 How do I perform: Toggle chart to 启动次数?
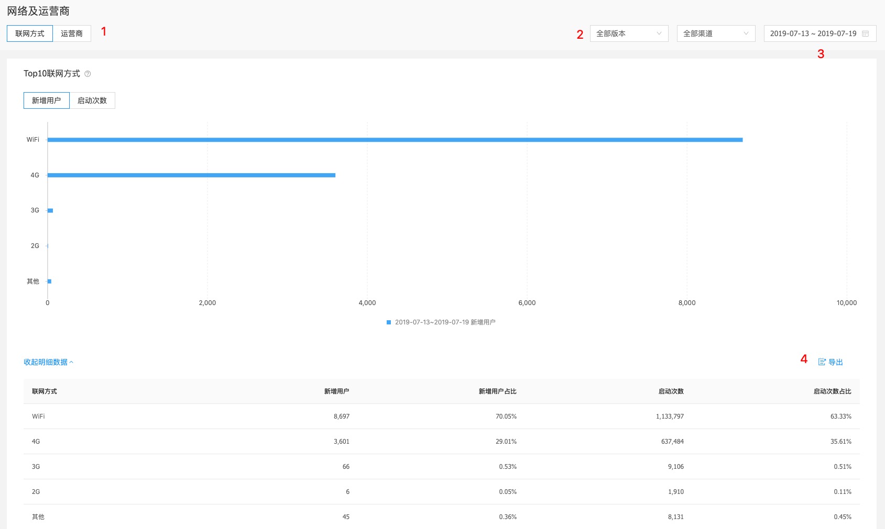click(x=92, y=100)
